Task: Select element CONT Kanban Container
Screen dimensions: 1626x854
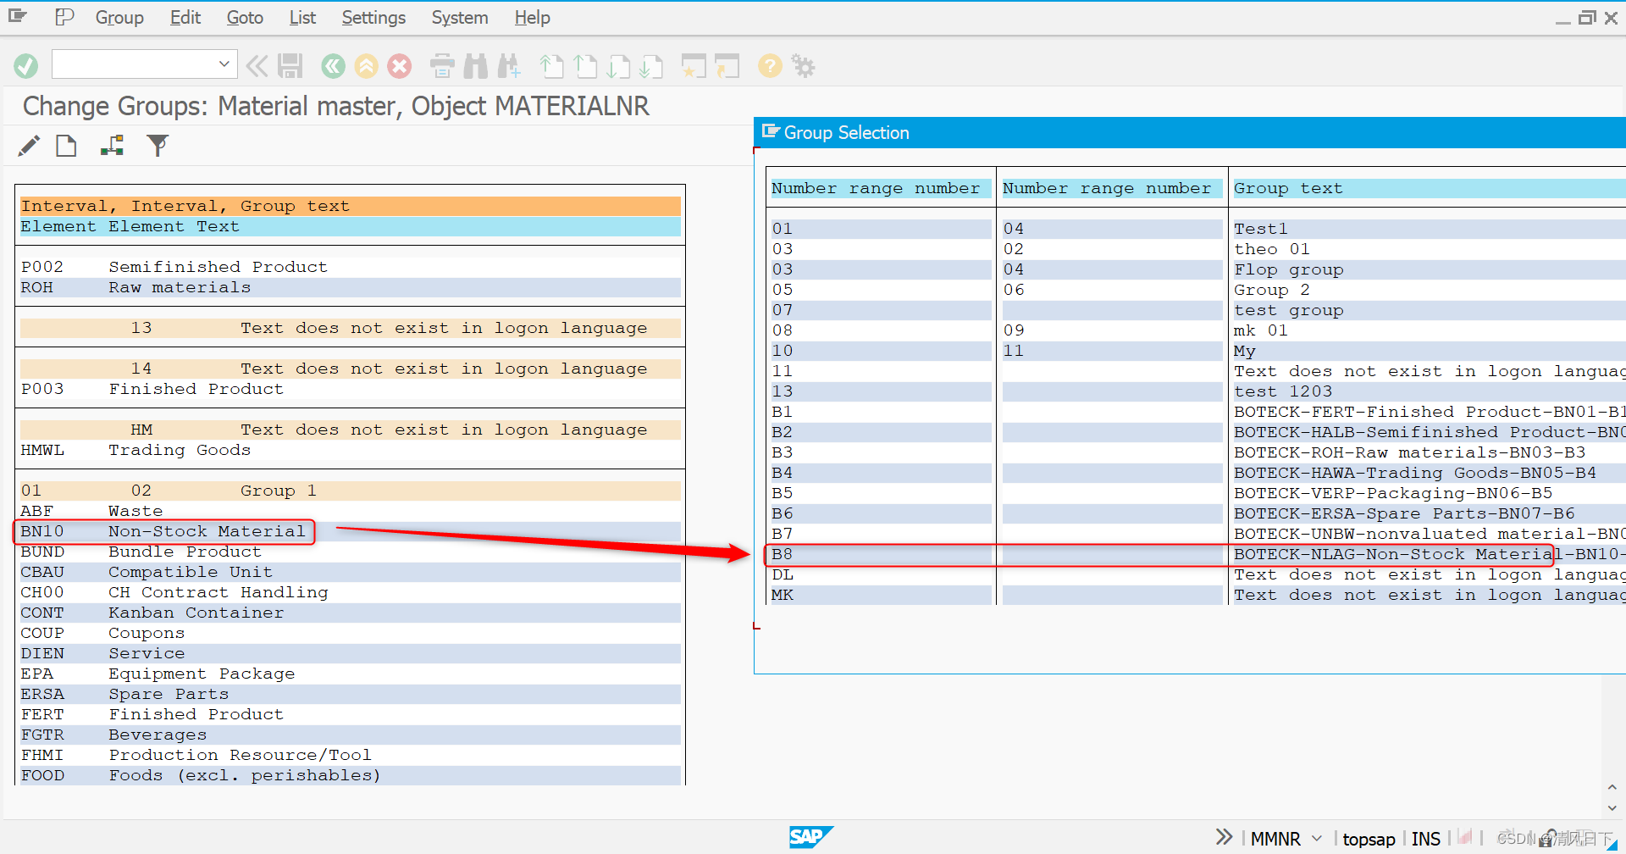Action: pyautogui.click(x=350, y=613)
